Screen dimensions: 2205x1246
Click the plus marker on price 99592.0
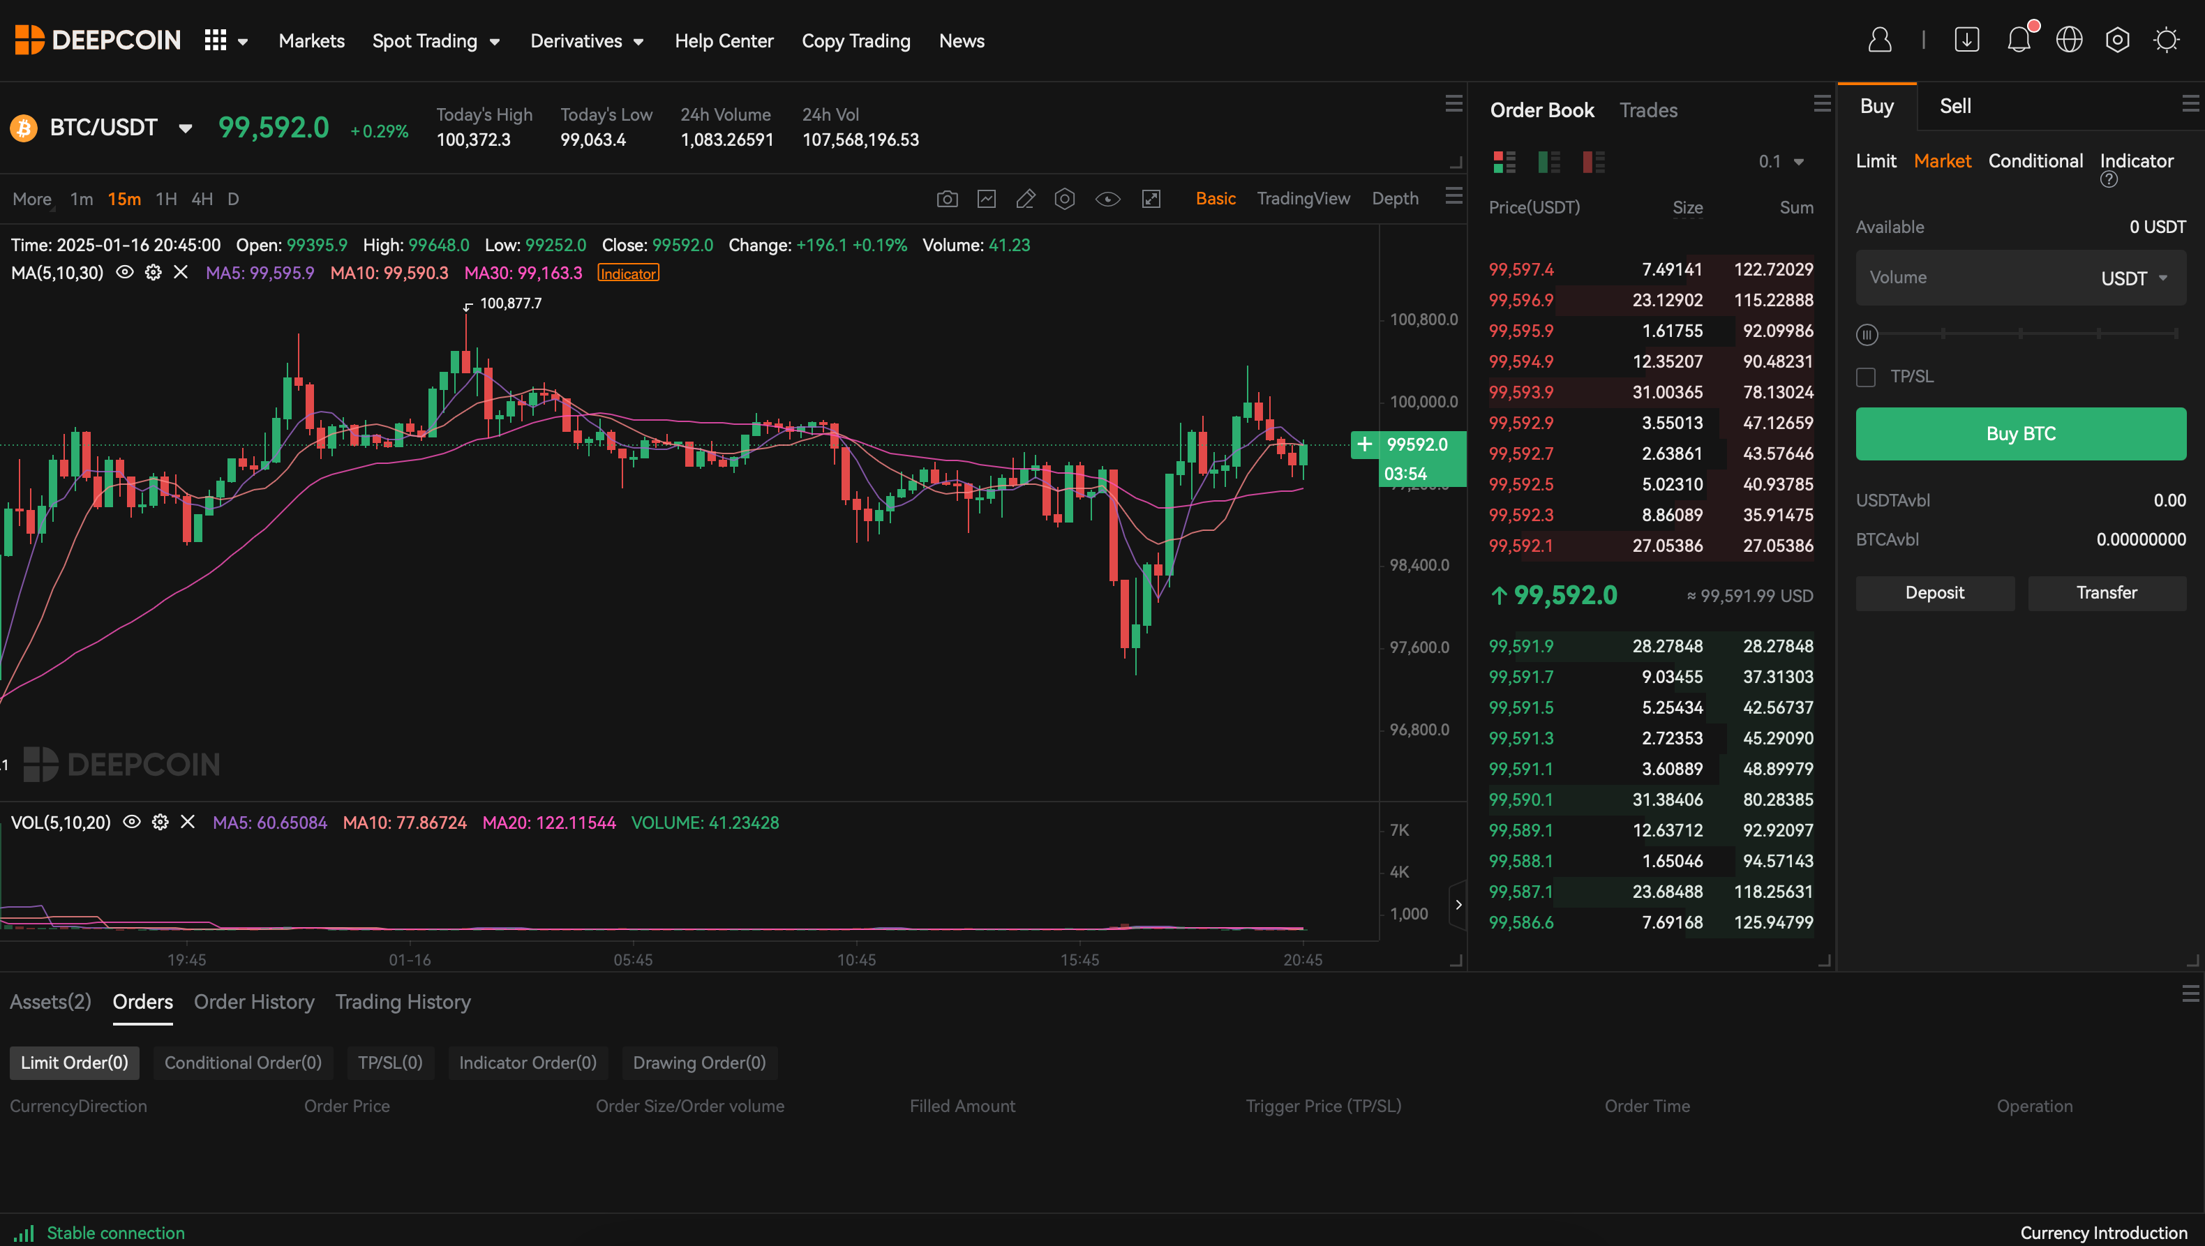pyautogui.click(x=1364, y=444)
